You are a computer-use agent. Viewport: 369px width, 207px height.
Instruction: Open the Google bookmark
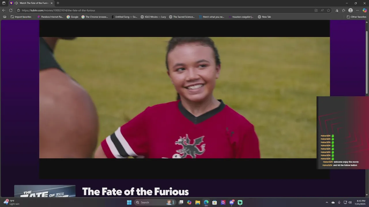(72, 17)
